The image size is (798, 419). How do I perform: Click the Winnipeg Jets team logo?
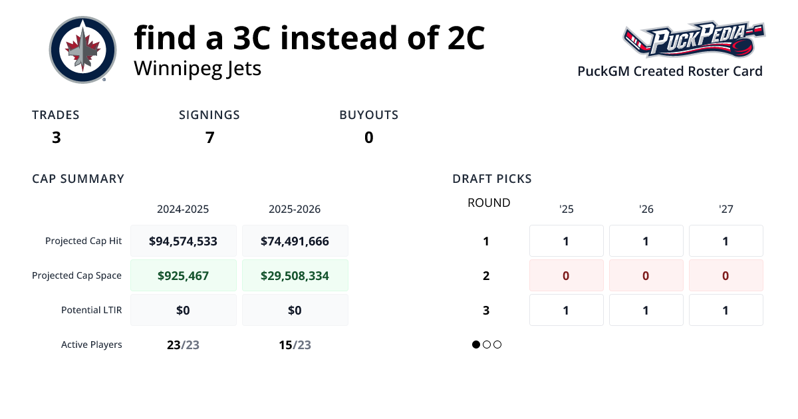coord(82,50)
